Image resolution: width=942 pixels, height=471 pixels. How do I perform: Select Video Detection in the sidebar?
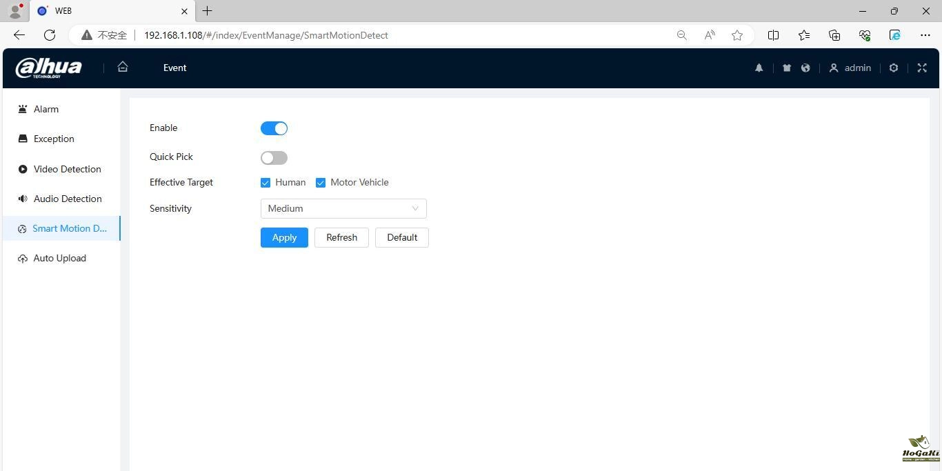67,169
